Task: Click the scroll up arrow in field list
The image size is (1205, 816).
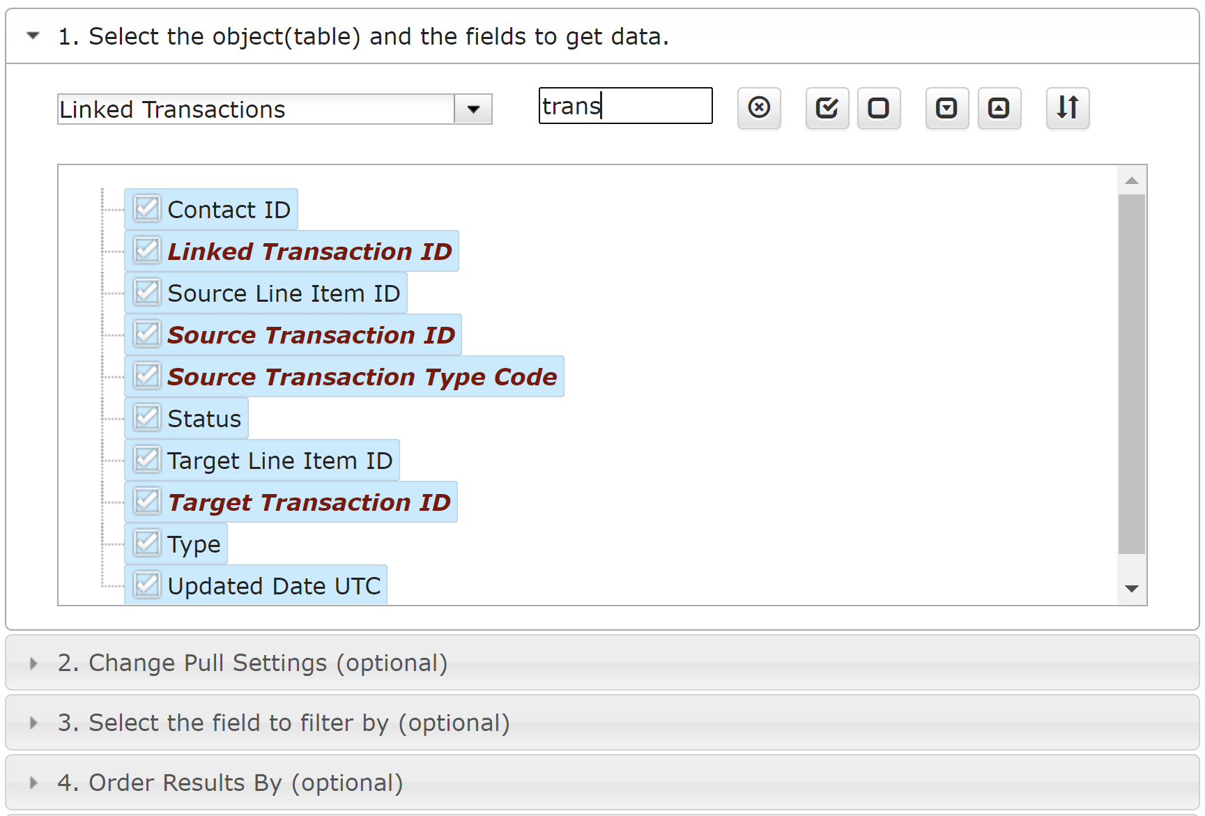Action: coord(1132,181)
